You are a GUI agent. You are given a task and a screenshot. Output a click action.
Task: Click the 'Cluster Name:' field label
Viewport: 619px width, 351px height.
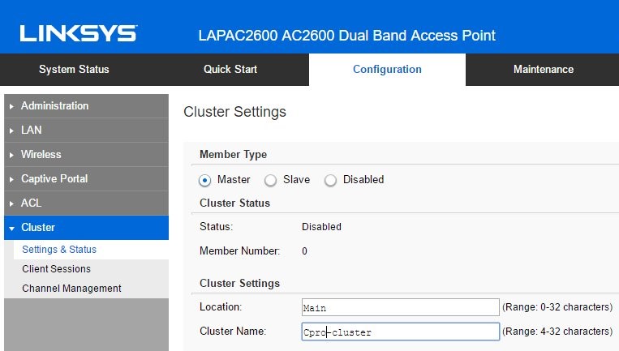233,332
